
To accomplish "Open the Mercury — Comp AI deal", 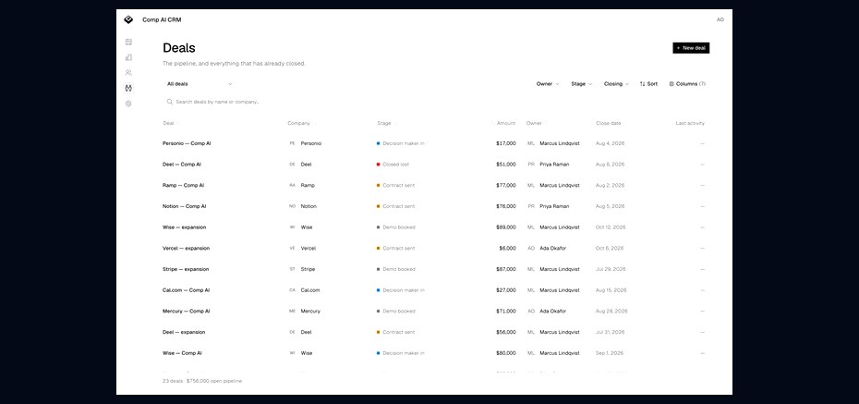I will [187, 311].
